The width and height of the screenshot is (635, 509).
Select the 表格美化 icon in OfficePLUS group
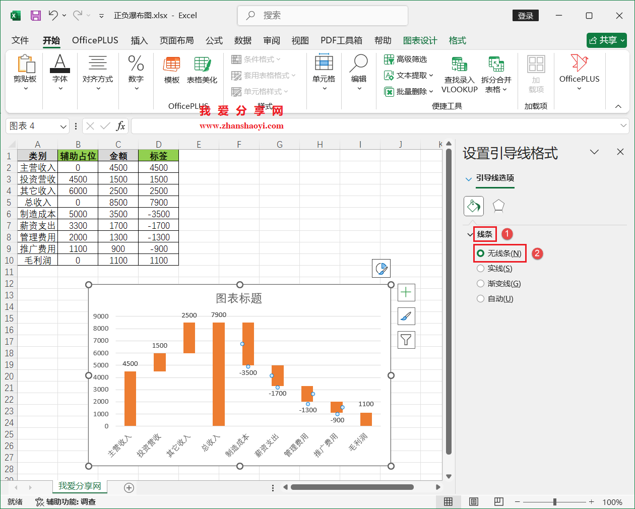[x=202, y=71]
